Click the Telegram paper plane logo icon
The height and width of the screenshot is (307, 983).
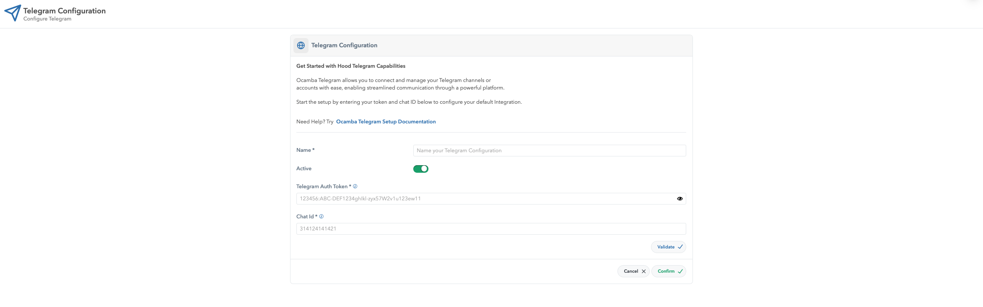(x=13, y=13)
